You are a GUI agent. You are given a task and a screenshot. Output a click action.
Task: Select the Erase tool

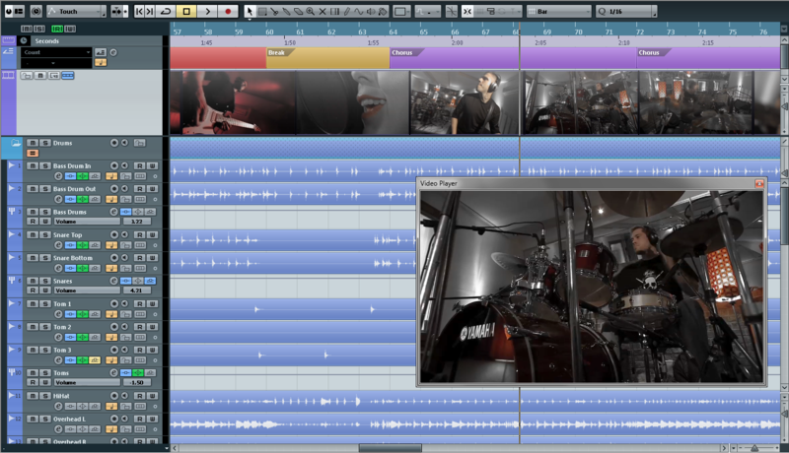pos(299,11)
